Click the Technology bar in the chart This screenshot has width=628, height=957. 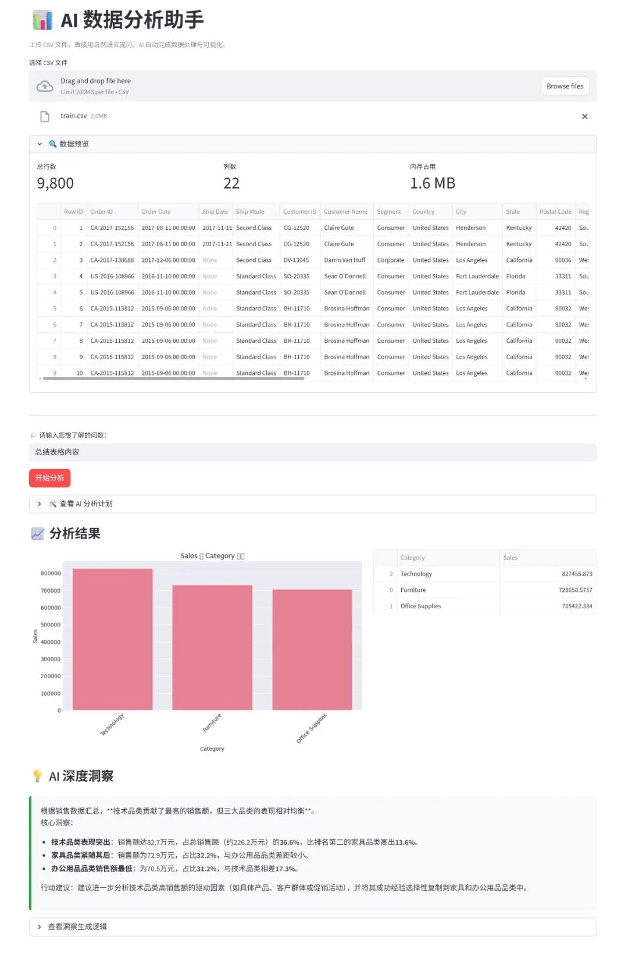click(x=112, y=639)
